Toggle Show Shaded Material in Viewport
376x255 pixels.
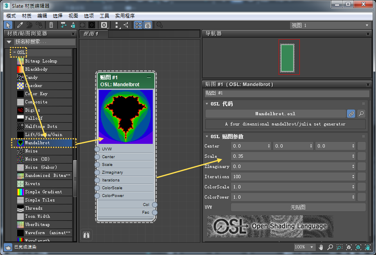[x=82, y=25]
